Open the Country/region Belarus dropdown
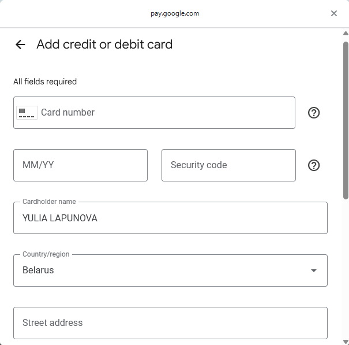The image size is (349, 345). tap(170, 270)
